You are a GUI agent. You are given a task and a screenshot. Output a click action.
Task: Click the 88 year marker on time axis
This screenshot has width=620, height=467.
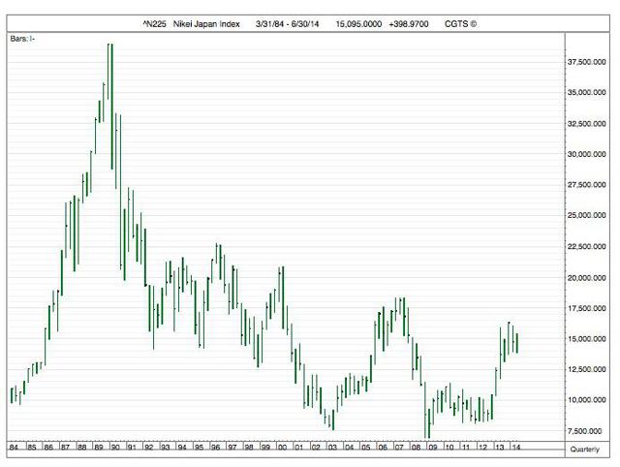pyautogui.click(x=81, y=448)
